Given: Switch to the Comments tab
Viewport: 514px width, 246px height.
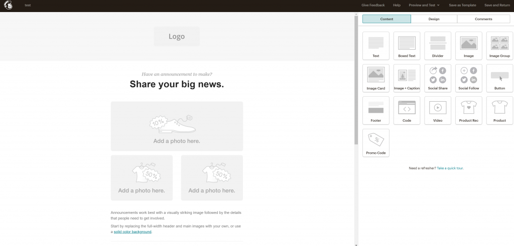Looking at the screenshot, I should click(x=483, y=19).
